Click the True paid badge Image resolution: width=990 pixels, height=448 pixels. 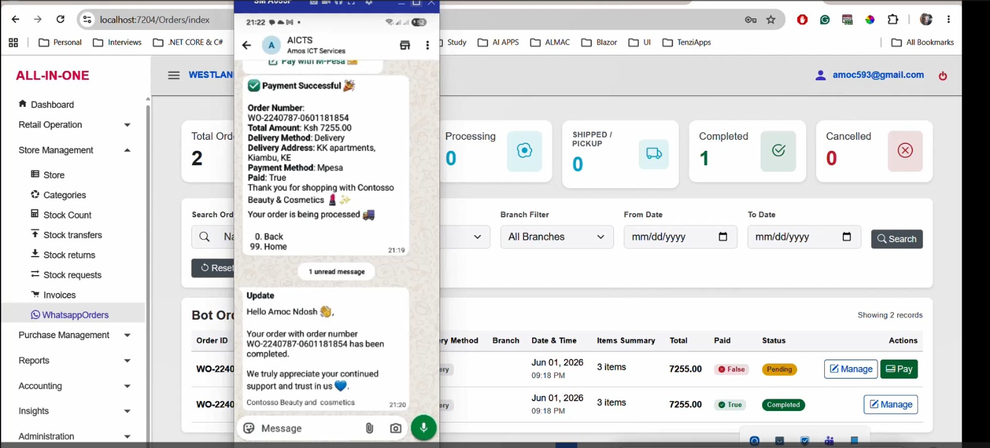coord(730,405)
